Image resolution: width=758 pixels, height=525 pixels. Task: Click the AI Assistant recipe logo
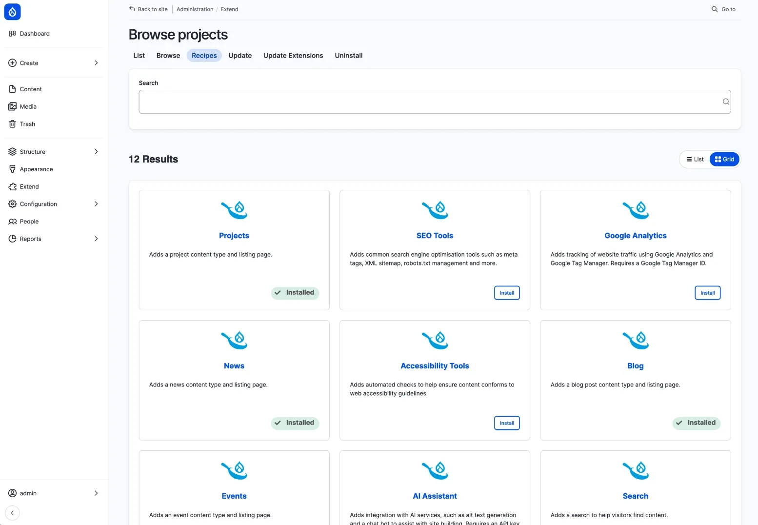click(x=435, y=471)
